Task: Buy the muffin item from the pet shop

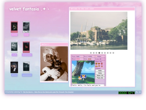Action: coord(99,66)
